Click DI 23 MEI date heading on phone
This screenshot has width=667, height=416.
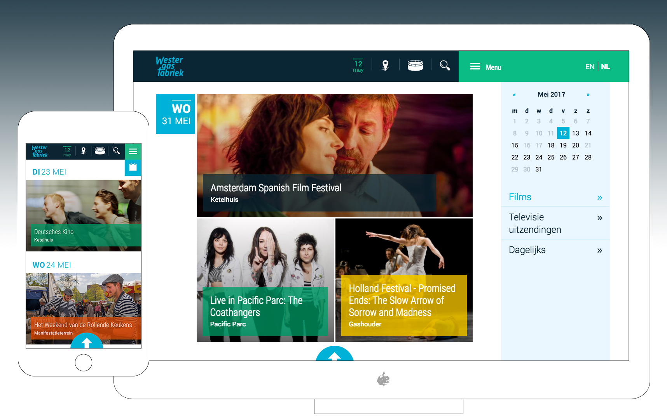tap(49, 172)
